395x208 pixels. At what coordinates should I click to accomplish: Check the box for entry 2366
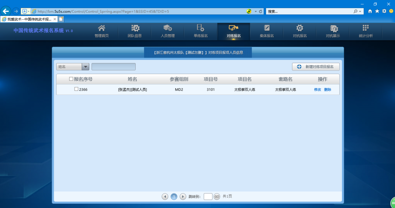pyautogui.click(x=76, y=89)
